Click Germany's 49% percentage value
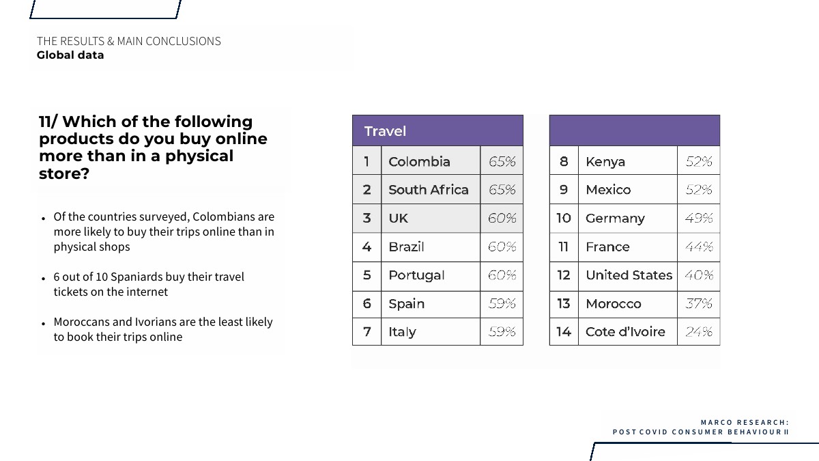The height and width of the screenshot is (461, 819). [x=699, y=219]
